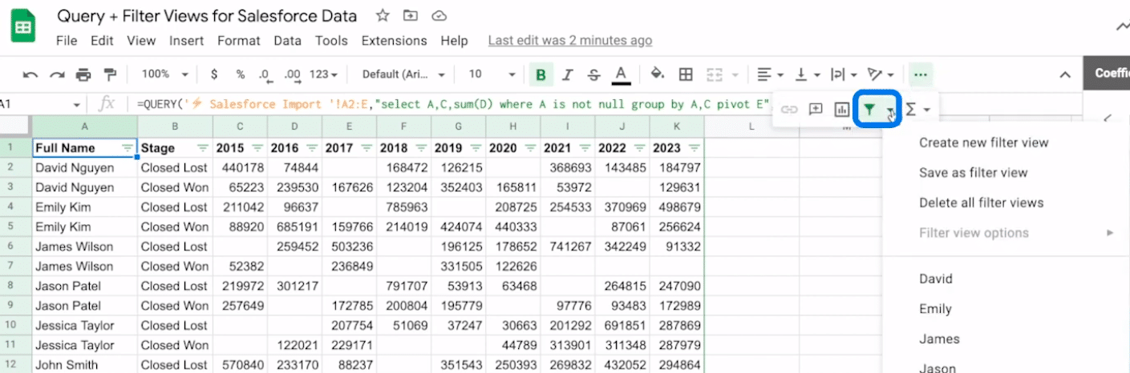Click the Insert chart icon
Viewport: 1130px width, 373px height.
(841, 110)
